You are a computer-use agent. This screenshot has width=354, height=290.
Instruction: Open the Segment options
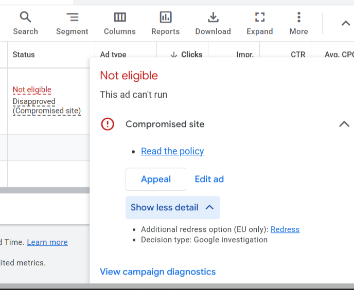[72, 24]
